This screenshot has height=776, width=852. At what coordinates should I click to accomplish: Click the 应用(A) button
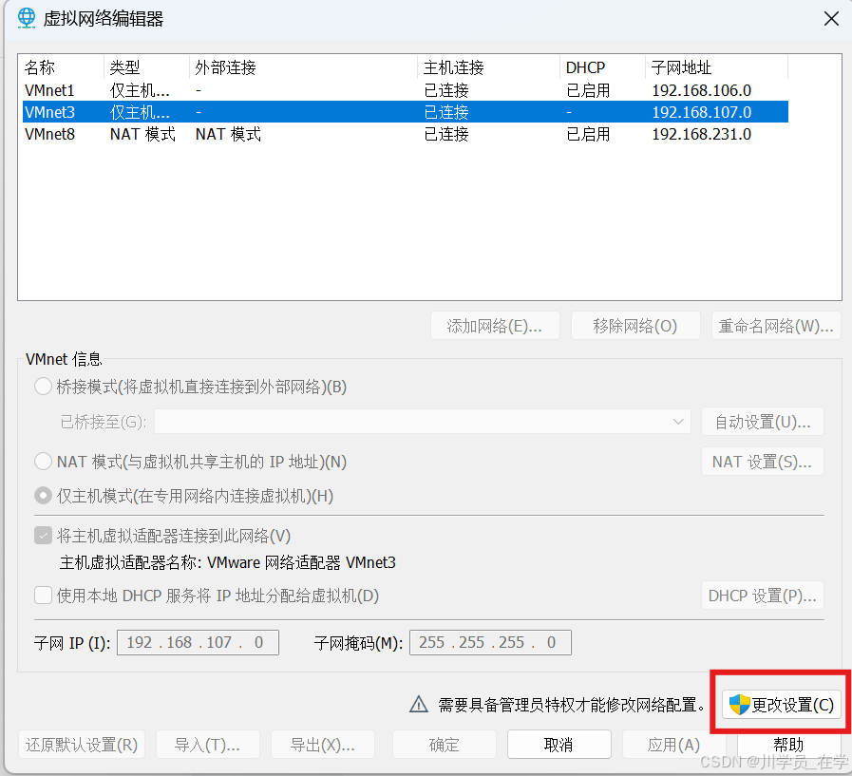point(673,745)
